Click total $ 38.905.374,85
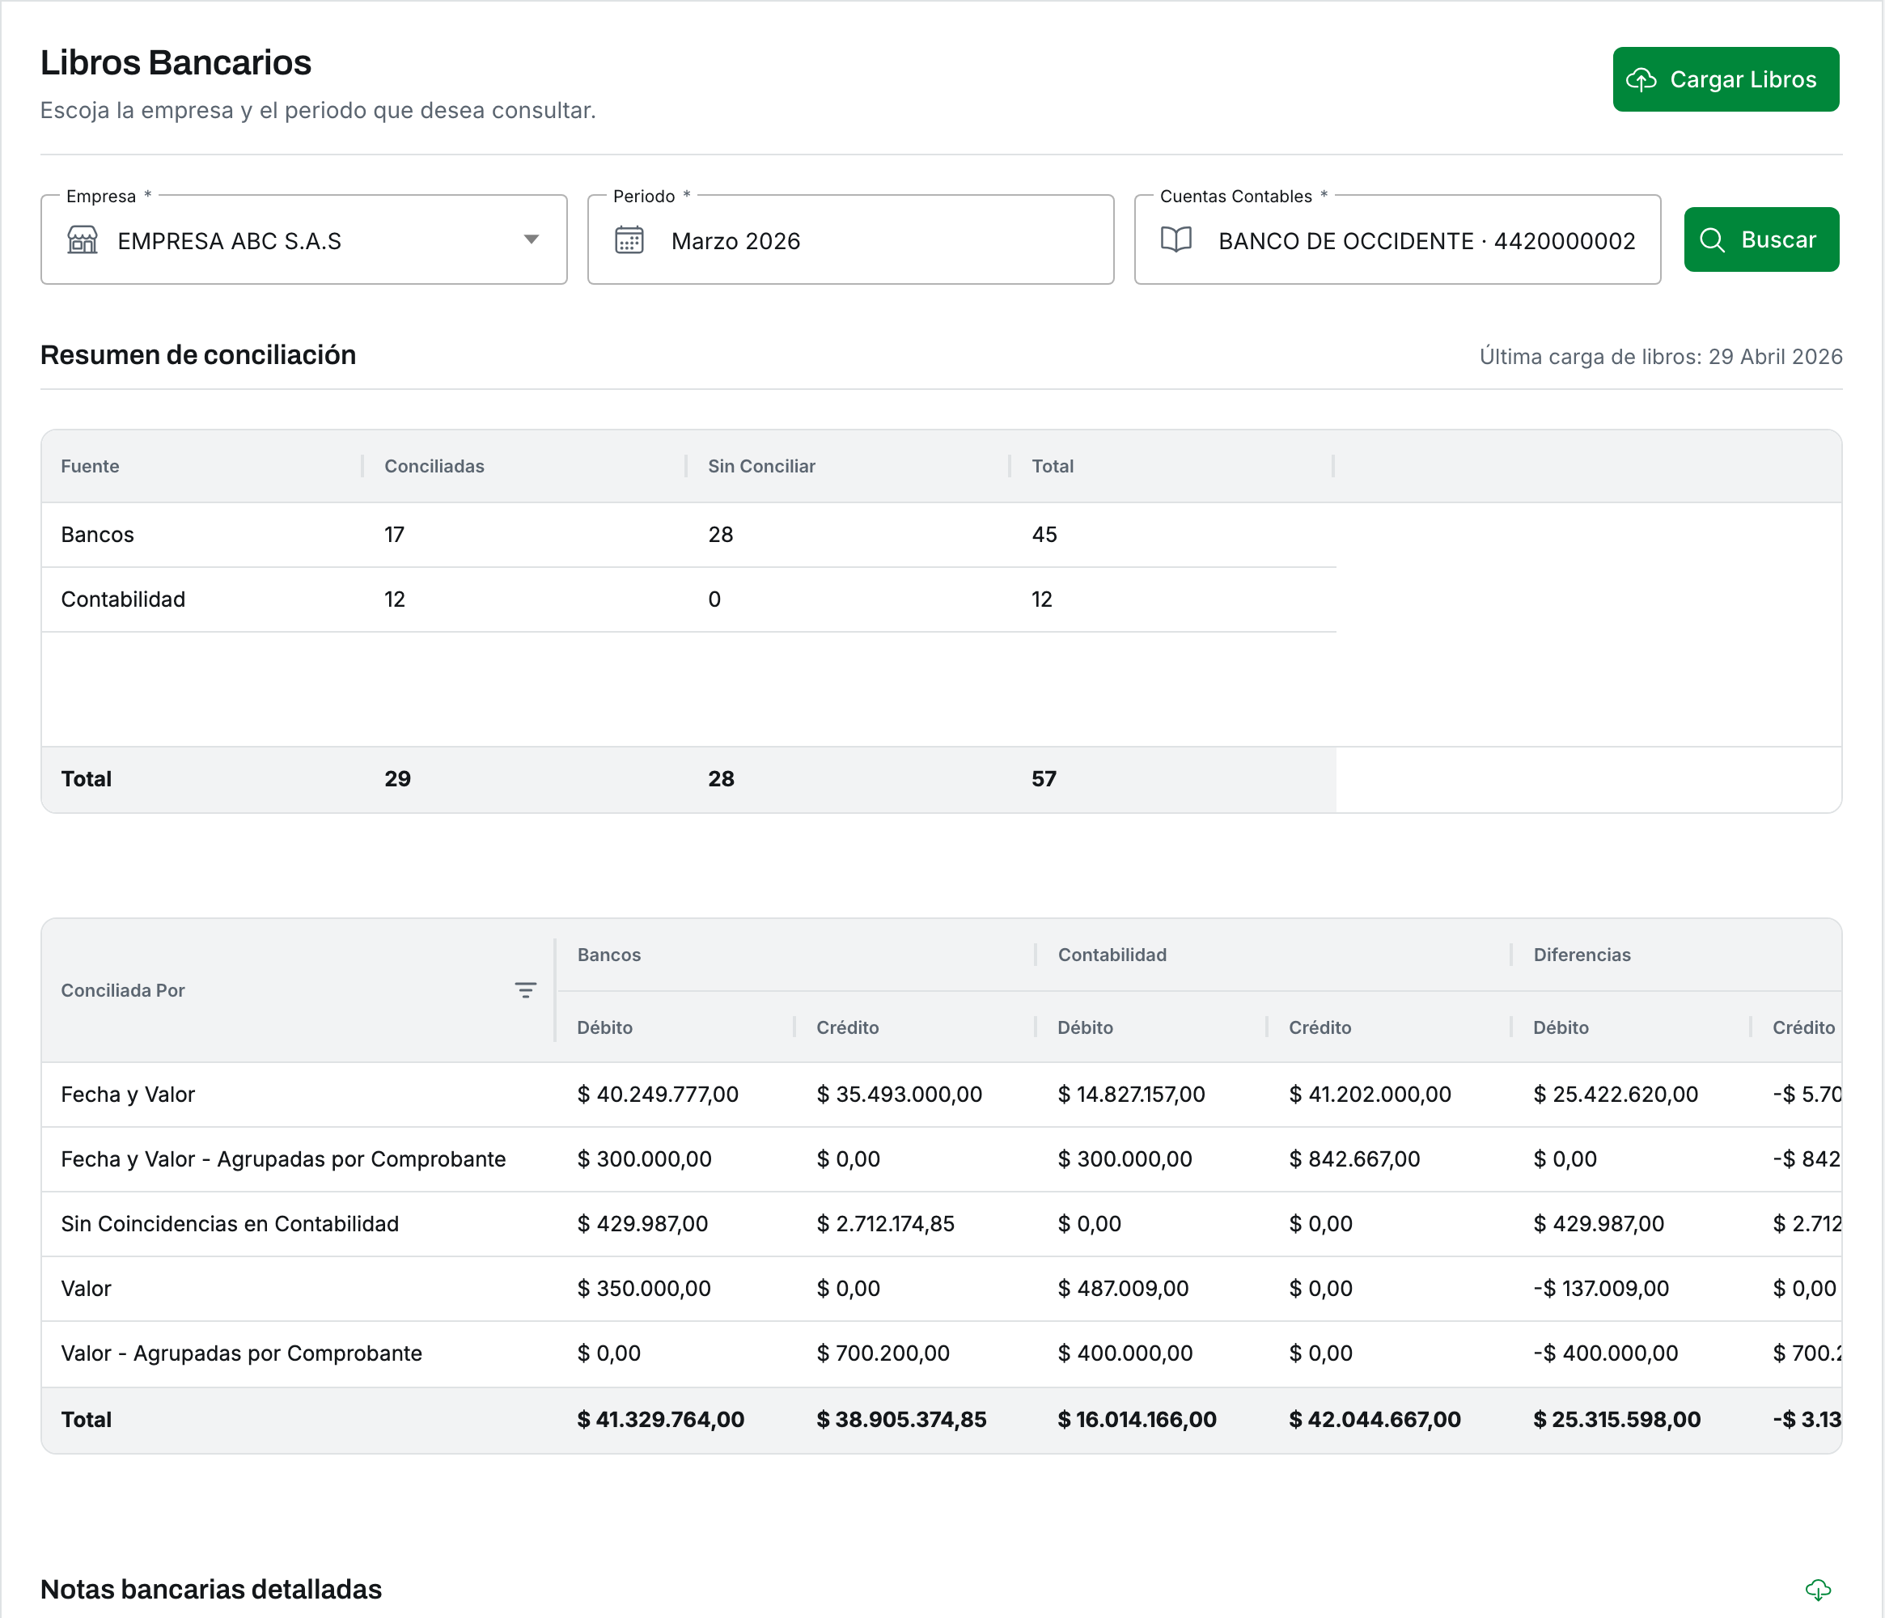The image size is (1885, 1618). click(900, 1420)
